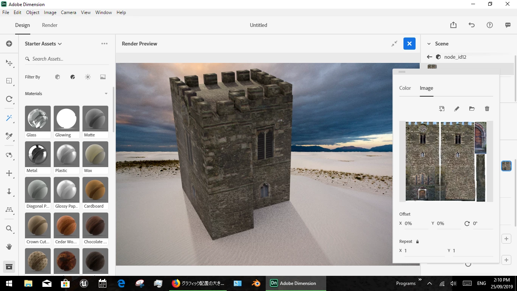Collapse the Materials section arrow

tap(106, 94)
